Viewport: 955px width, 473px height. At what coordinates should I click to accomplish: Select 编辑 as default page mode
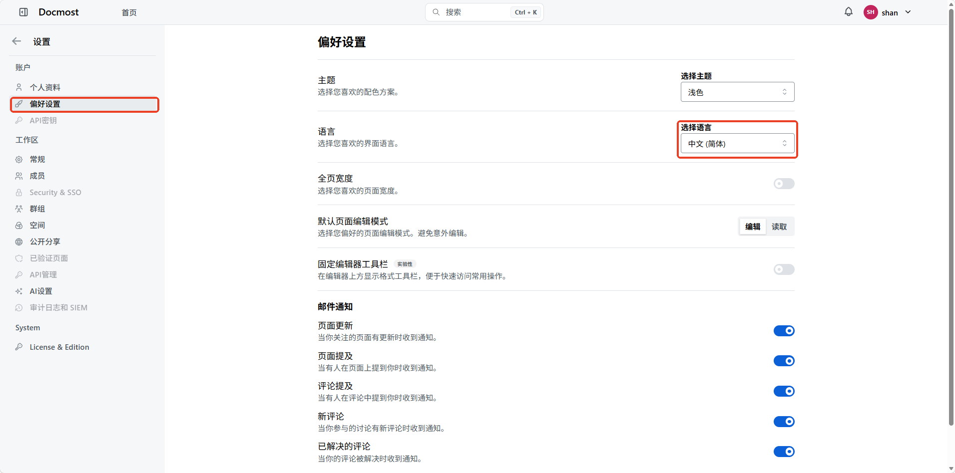[x=753, y=227]
